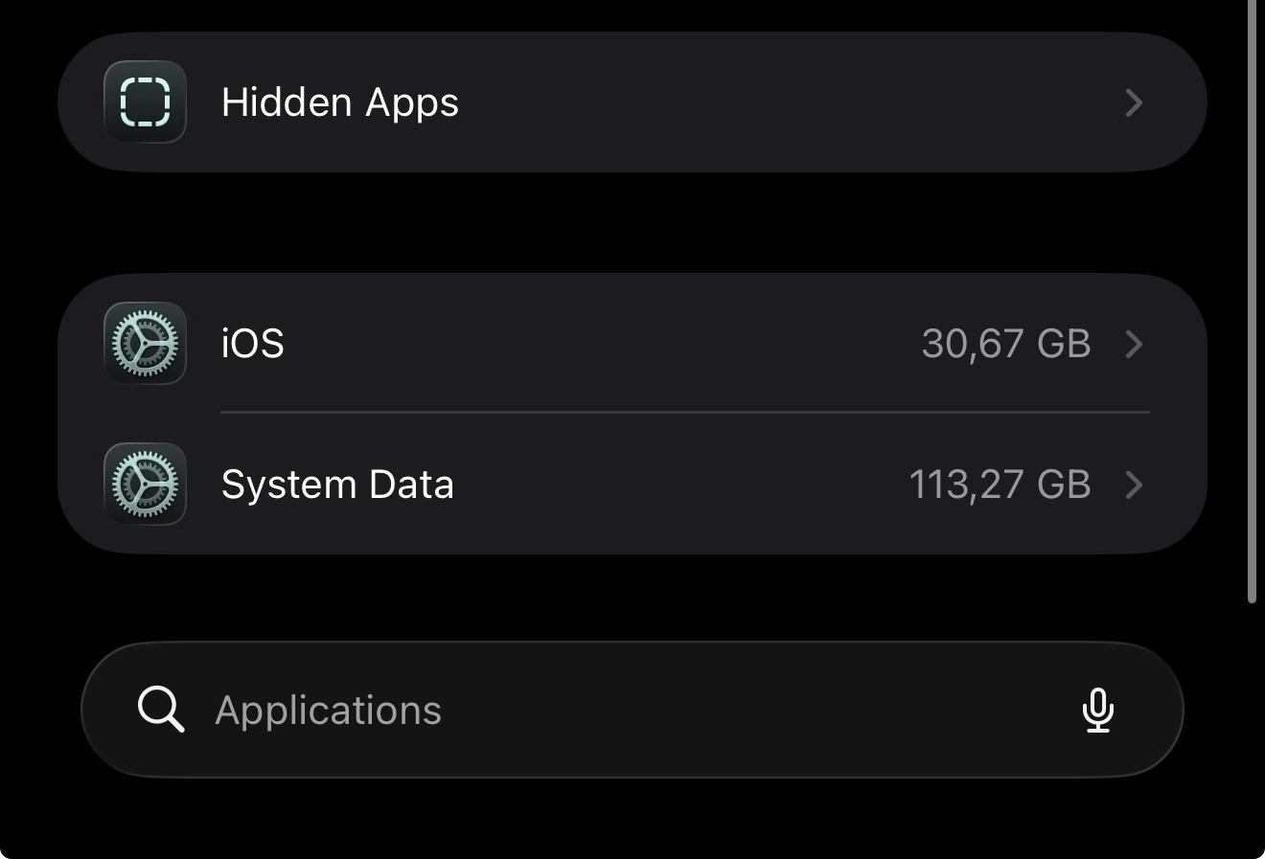Tap the magnifying glass search icon

(x=160, y=710)
